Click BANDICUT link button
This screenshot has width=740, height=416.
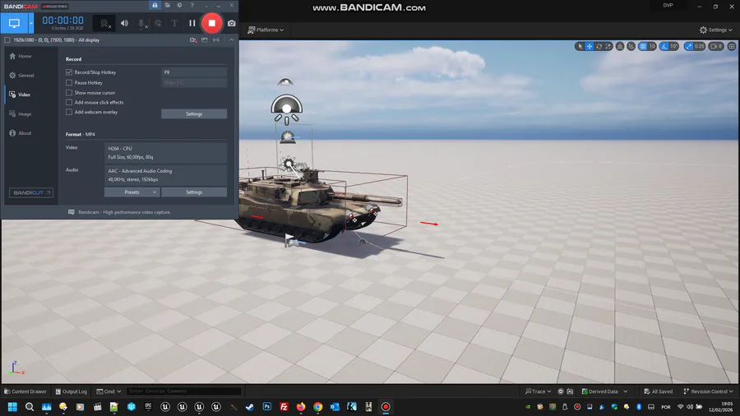(31, 193)
